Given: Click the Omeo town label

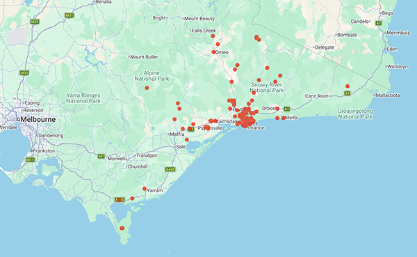Looking at the screenshot, I should pyautogui.click(x=222, y=52).
